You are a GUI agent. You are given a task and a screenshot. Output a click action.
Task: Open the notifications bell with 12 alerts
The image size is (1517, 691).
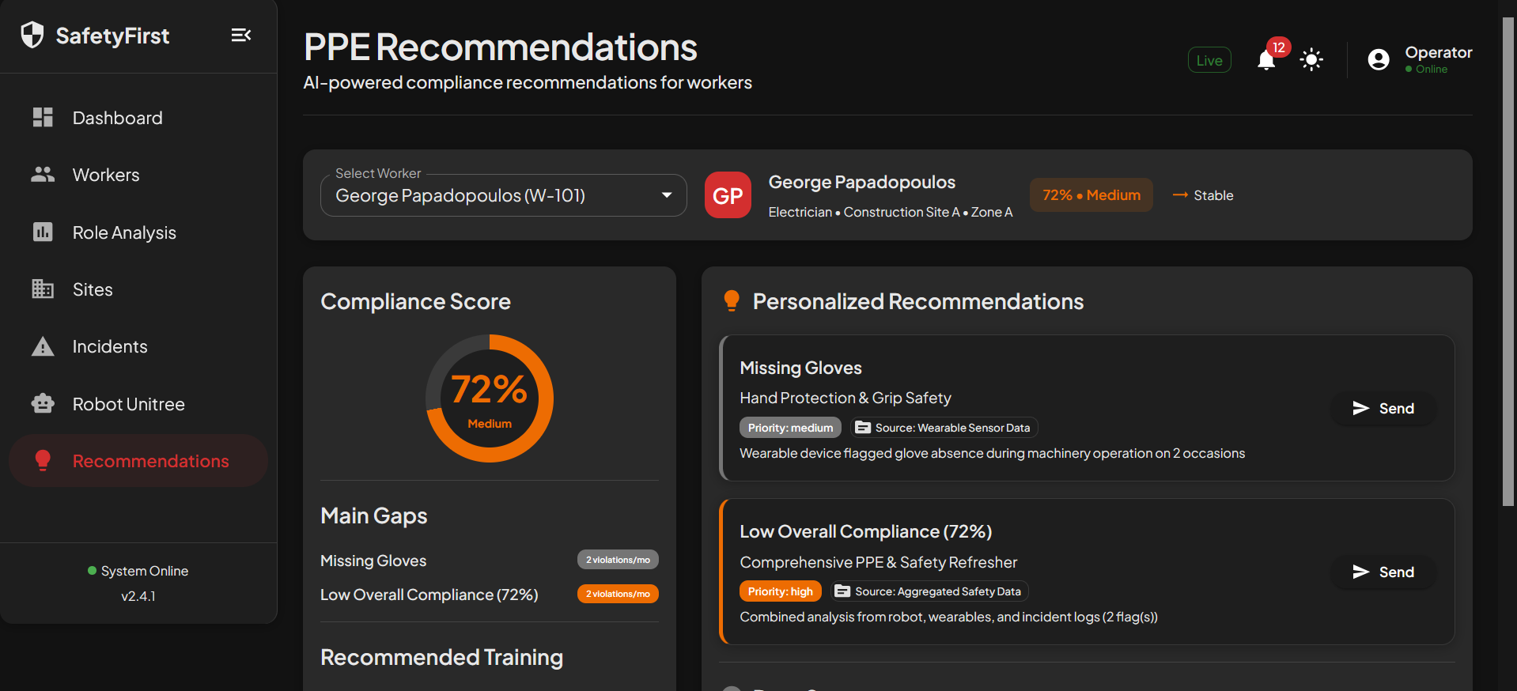(1267, 60)
